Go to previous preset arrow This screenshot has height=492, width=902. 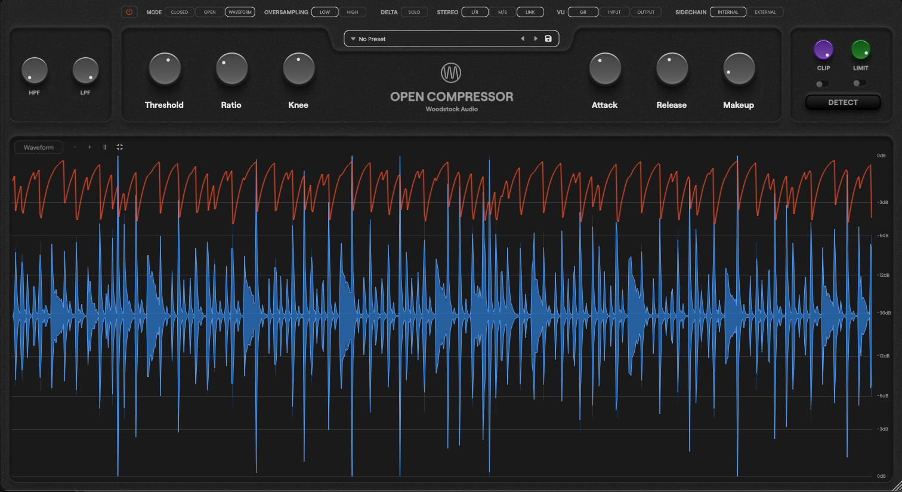523,39
